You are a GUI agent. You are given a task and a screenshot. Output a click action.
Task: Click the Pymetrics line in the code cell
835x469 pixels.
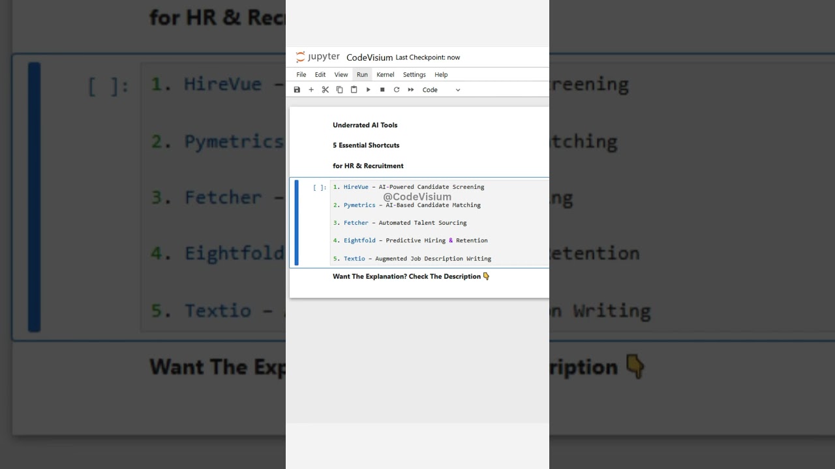click(406, 205)
